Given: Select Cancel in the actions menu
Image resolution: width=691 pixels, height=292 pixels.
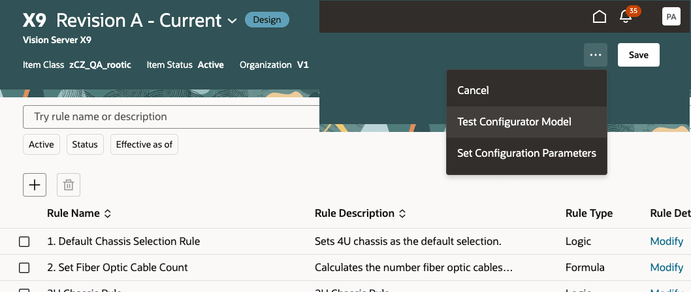Looking at the screenshot, I should pos(473,90).
